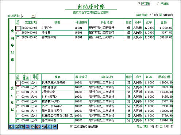Select the cashier amount 11300.00 cell
This screenshot has width=181, height=135.
click(x=163, y=28)
